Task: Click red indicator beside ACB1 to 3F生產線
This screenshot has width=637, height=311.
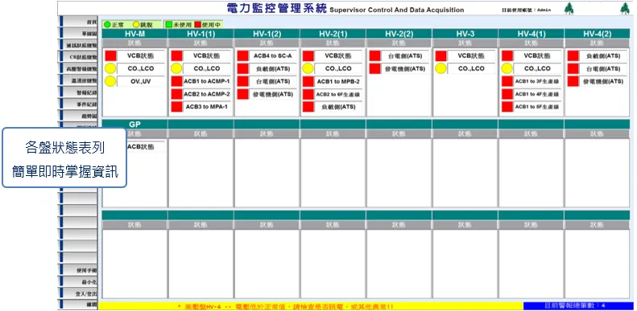Action: [x=507, y=81]
